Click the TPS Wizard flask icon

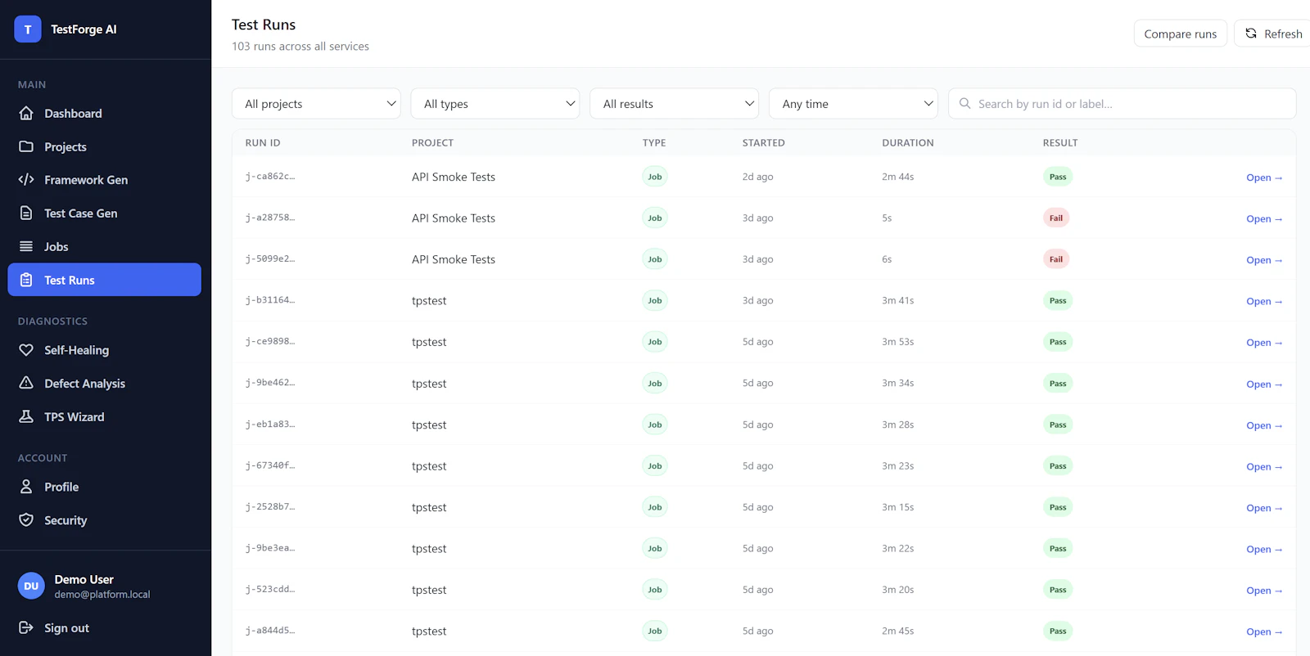point(26,416)
